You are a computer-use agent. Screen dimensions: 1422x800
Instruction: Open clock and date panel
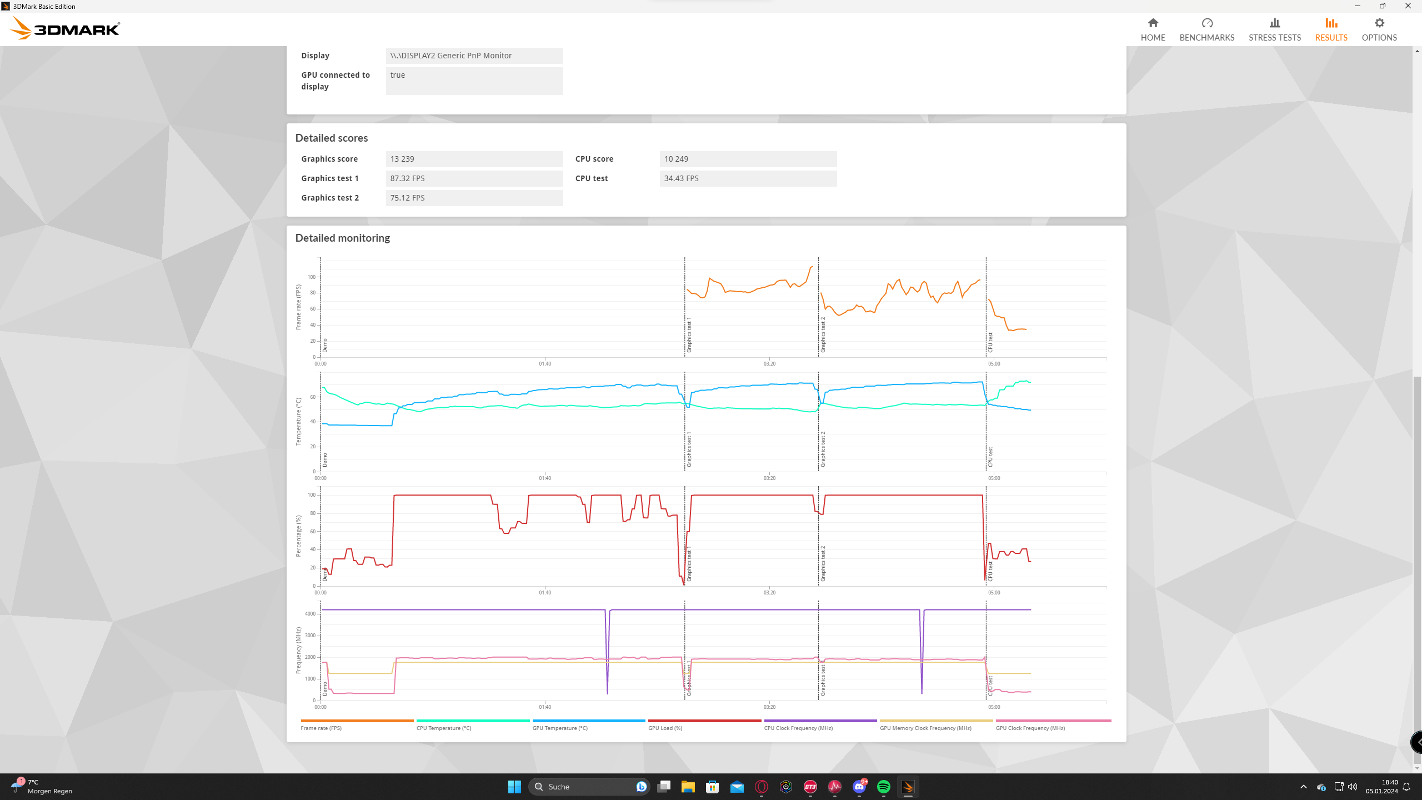tap(1381, 787)
